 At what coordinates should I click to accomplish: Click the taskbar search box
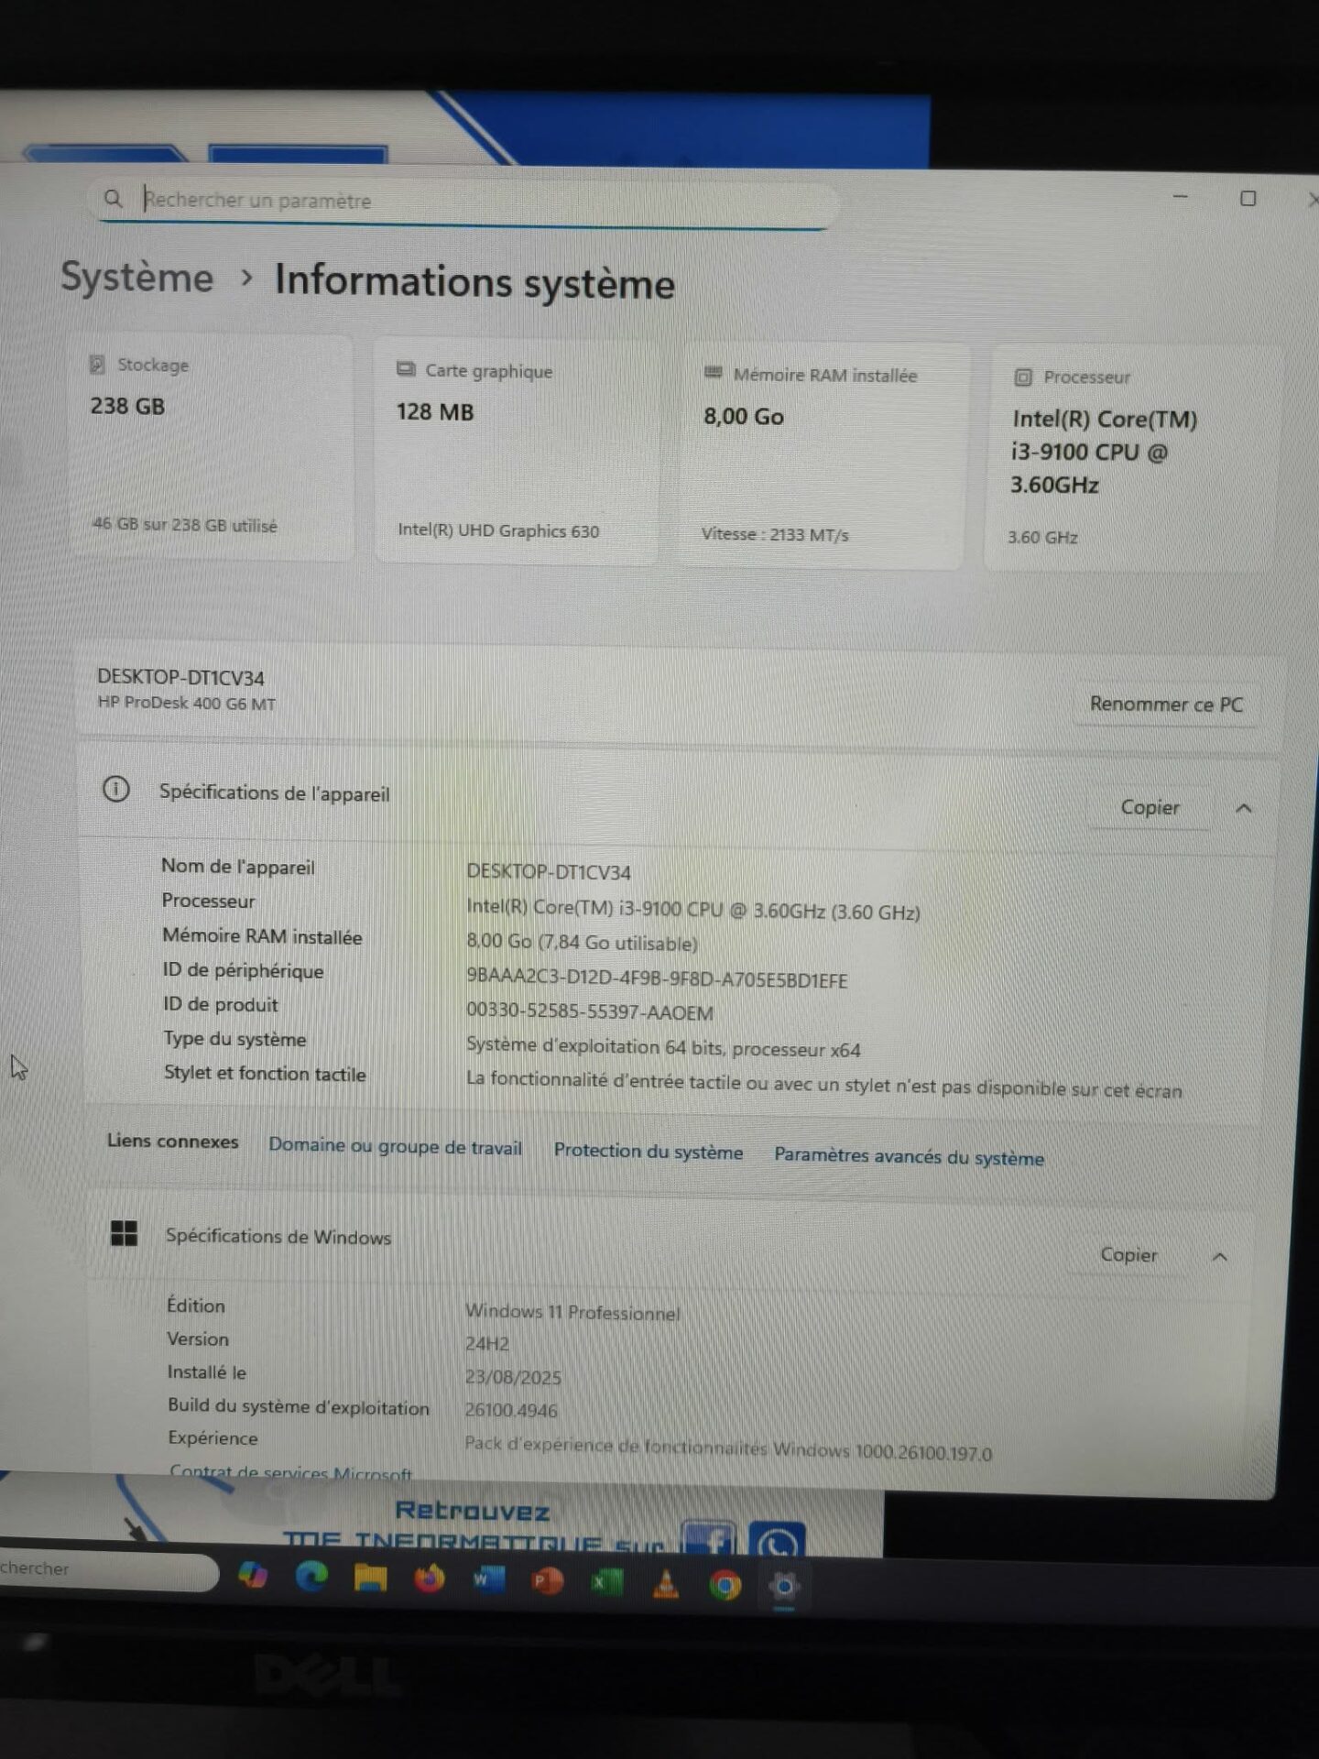pos(108,1569)
